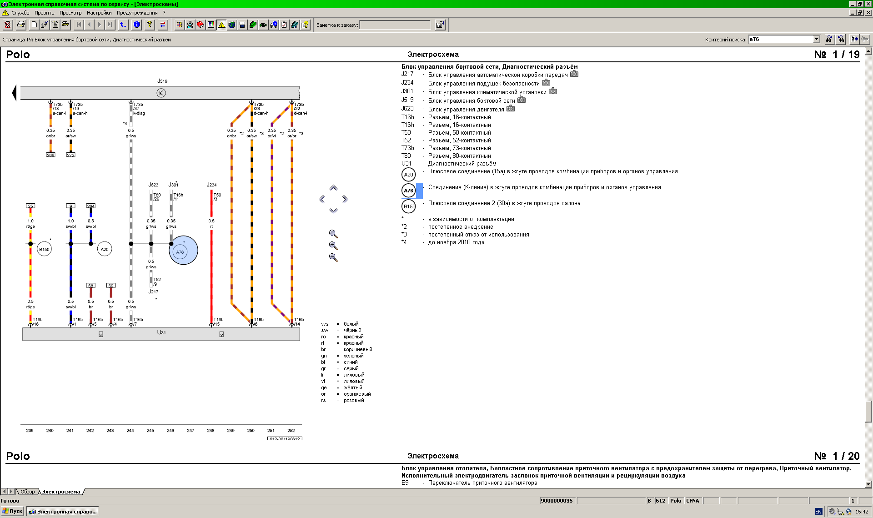This screenshot has height=518, width=873.
Task: Click the left checkbox symbol on U31
Action: point(101,334)
